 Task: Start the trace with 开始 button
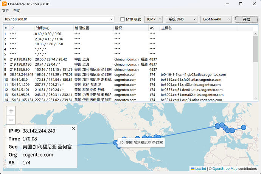246,19
